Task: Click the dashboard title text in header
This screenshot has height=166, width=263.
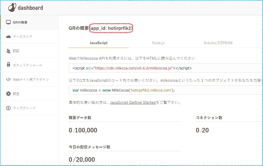Action: click(30, 8)
